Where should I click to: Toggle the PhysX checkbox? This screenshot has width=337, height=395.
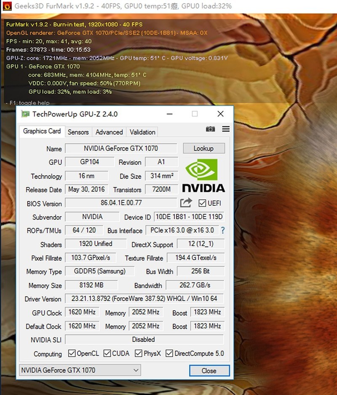[139, 353]
